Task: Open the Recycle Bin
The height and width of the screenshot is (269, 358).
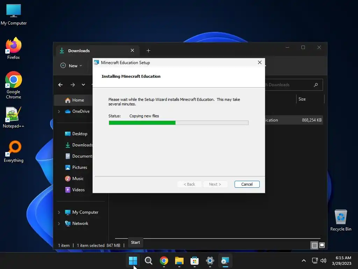Action: click(x=341, y=220)
